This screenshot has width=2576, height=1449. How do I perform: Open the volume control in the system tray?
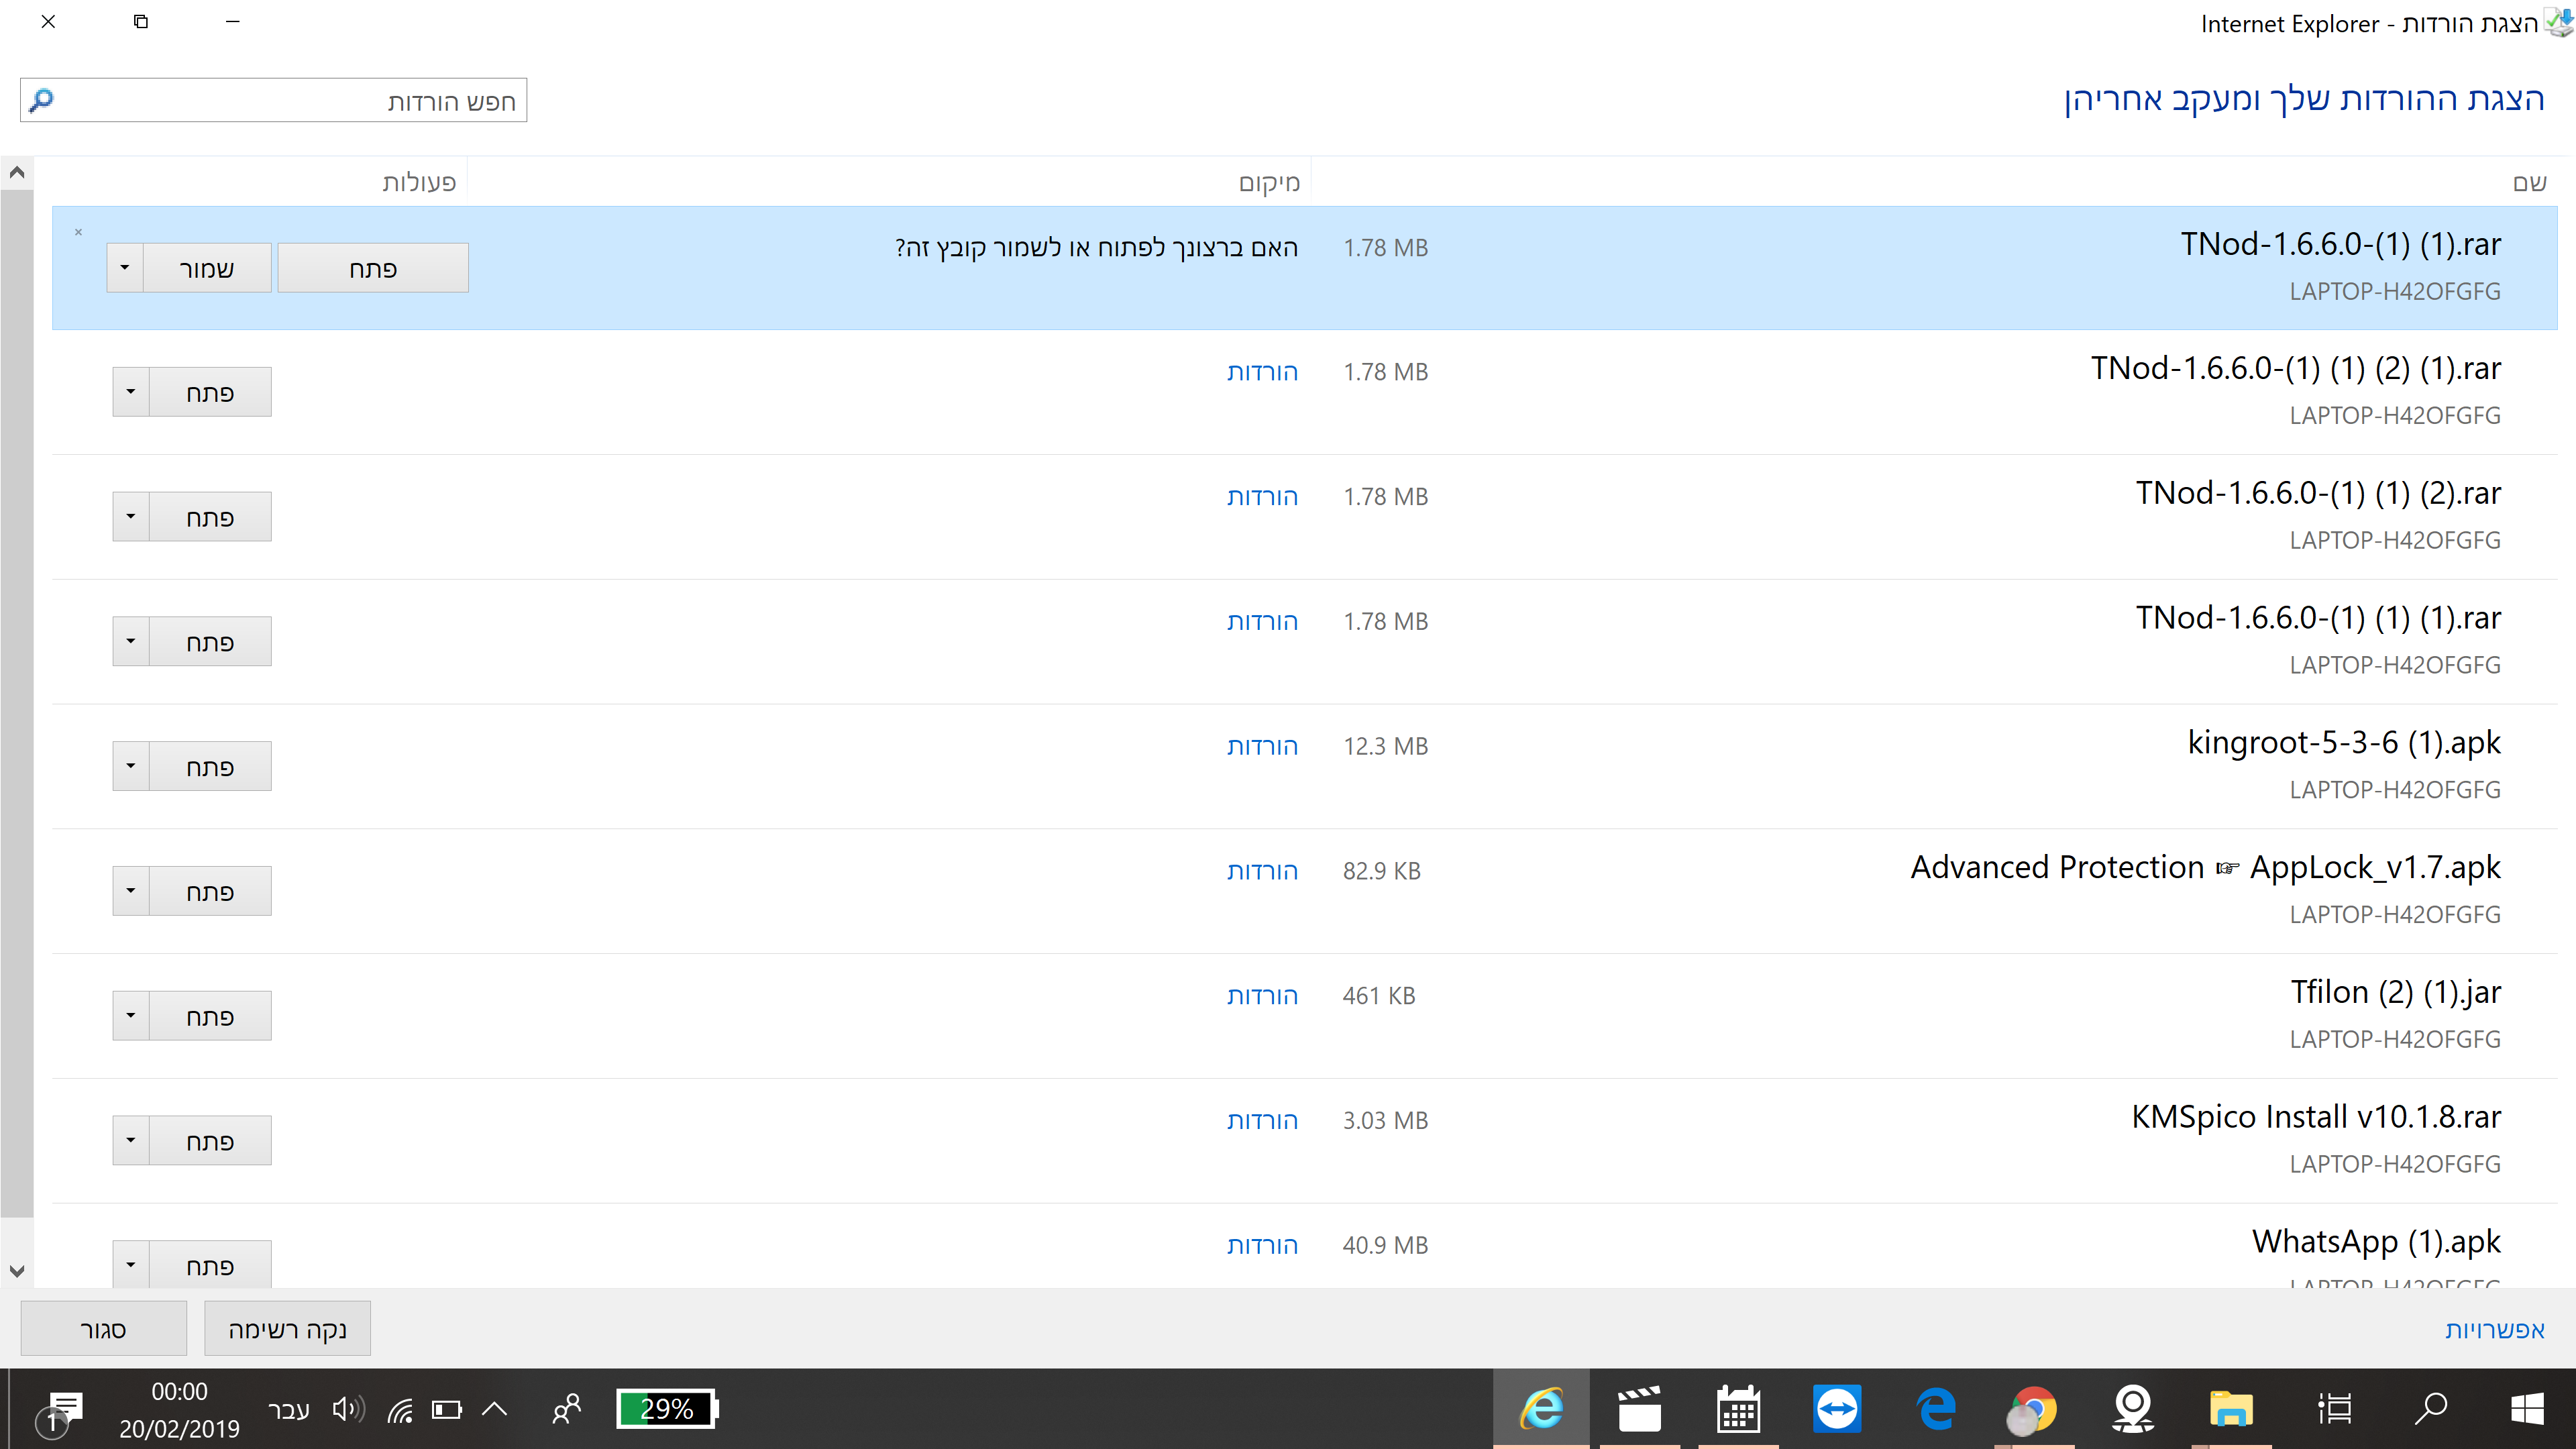pyautogui.click(x=348, y=1409)
